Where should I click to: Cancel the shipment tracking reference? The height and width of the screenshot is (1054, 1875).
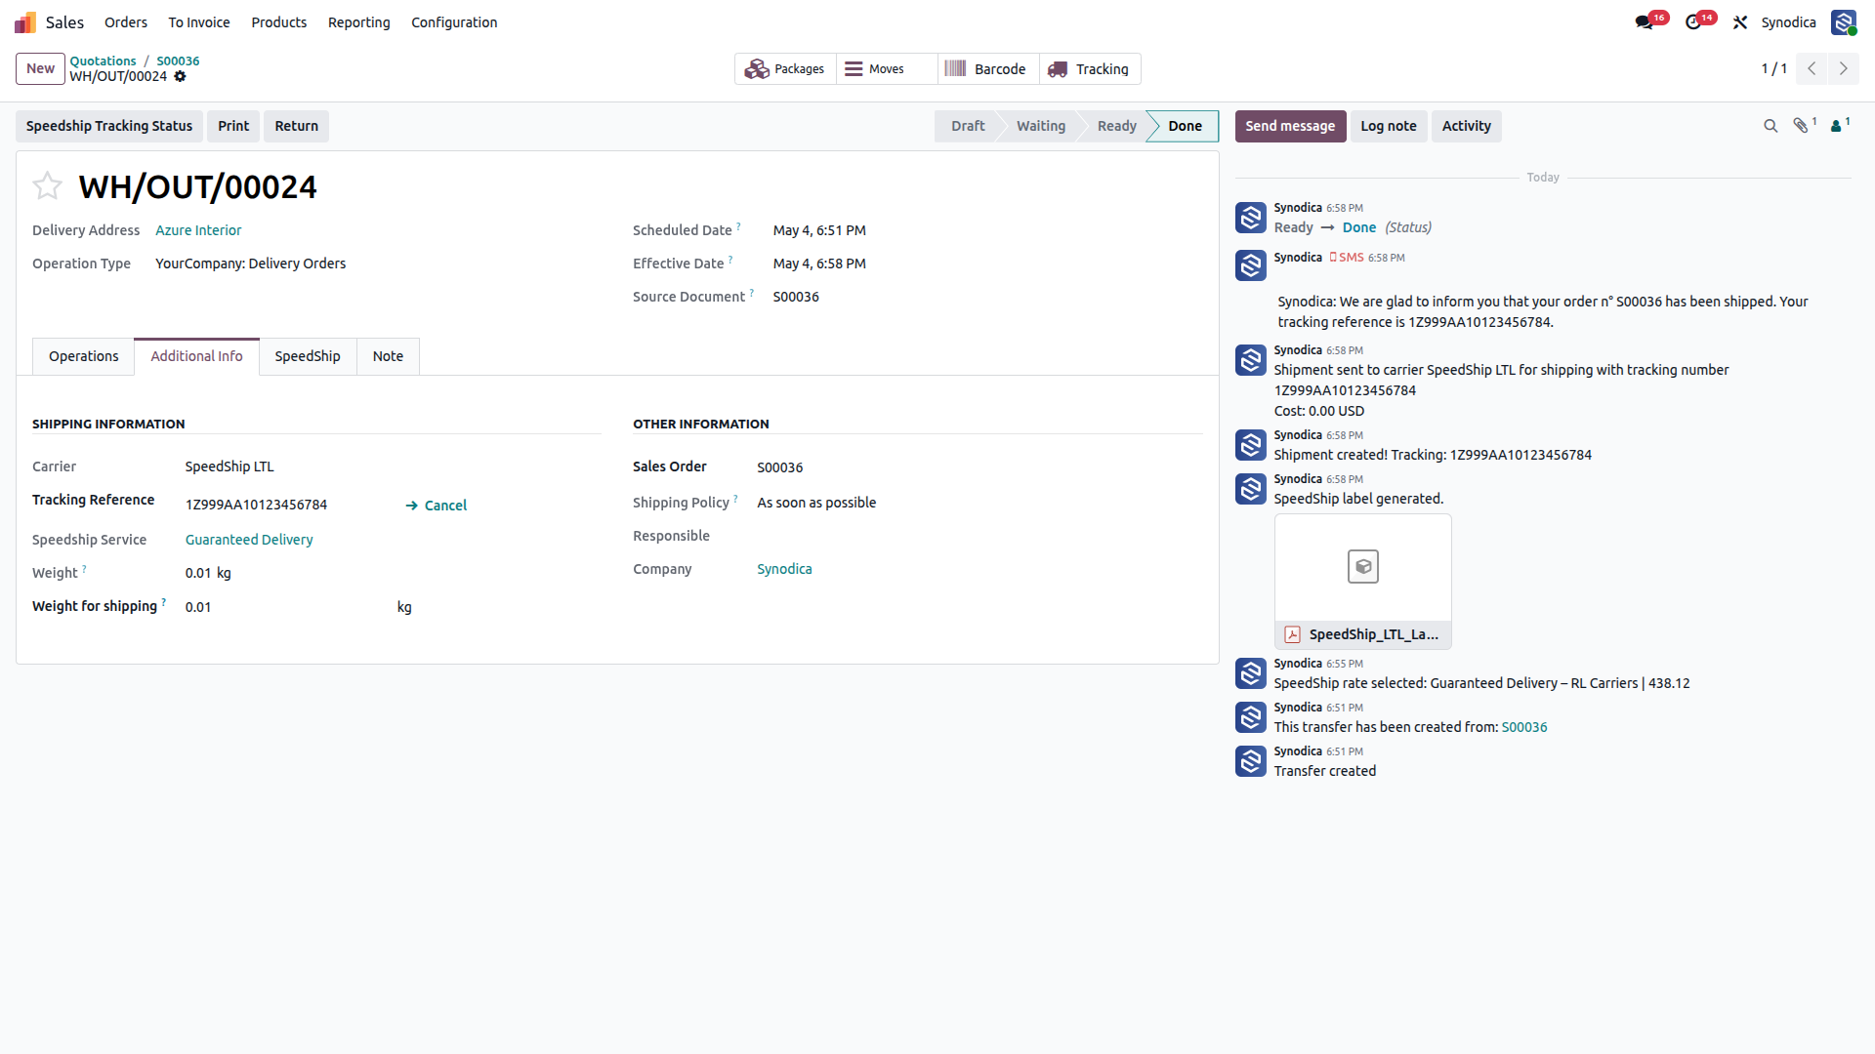tap(437, 506)
